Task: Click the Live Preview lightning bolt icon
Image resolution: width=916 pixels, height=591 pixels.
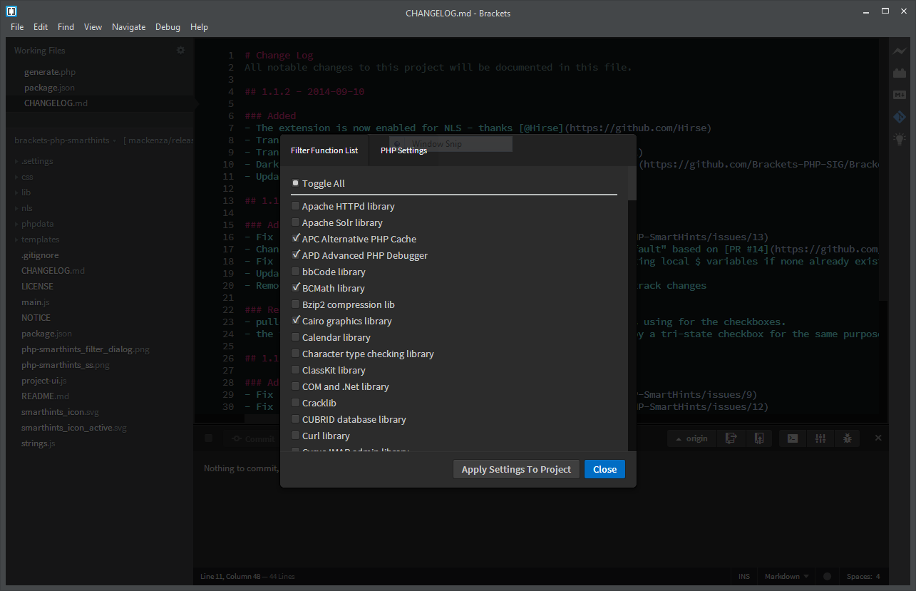Action: tap(900, 51)
